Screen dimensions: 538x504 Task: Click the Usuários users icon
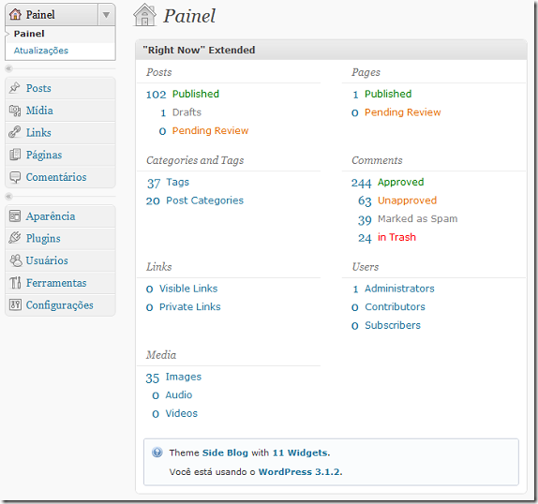tap(15, 260)
